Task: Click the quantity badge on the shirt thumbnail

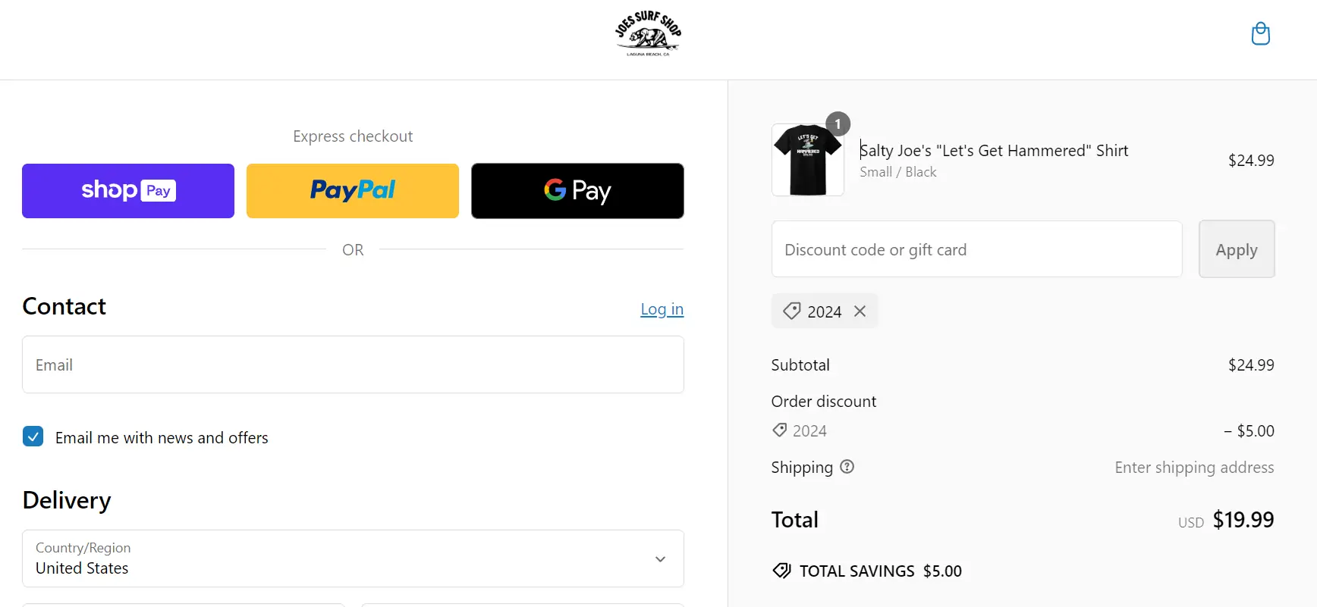Action: (x=838, y=124)
